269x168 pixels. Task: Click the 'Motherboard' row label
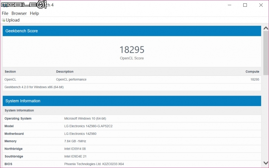[x=14, y=134]
